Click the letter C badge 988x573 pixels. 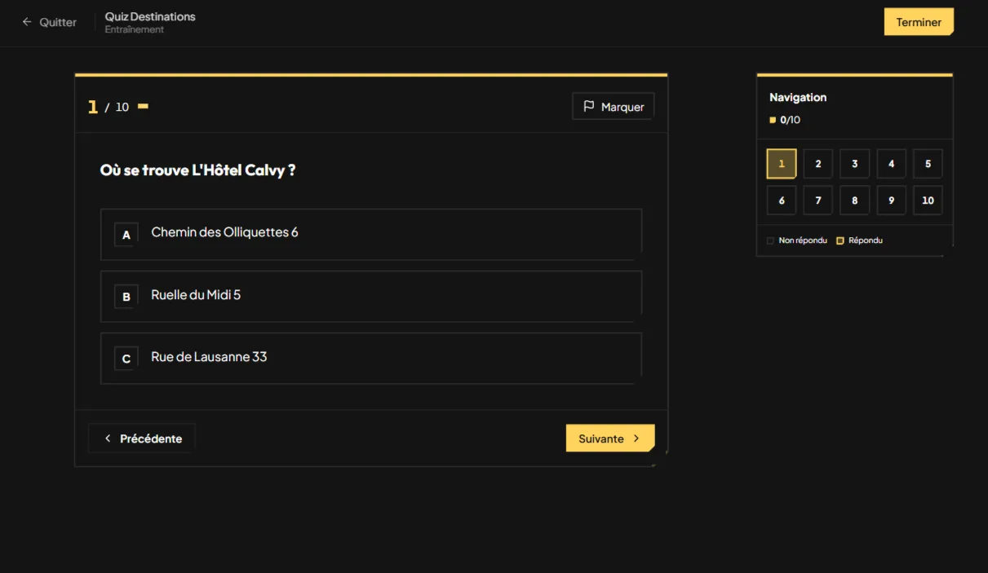[126, 359]
